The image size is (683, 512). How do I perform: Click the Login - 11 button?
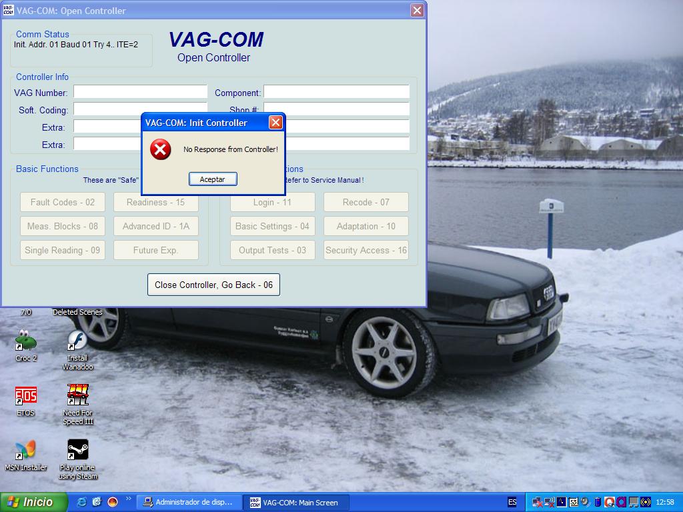(273, 203)
